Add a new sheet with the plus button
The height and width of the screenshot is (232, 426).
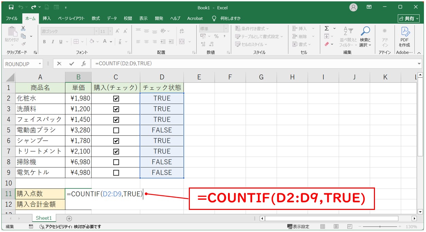[69, 218]
